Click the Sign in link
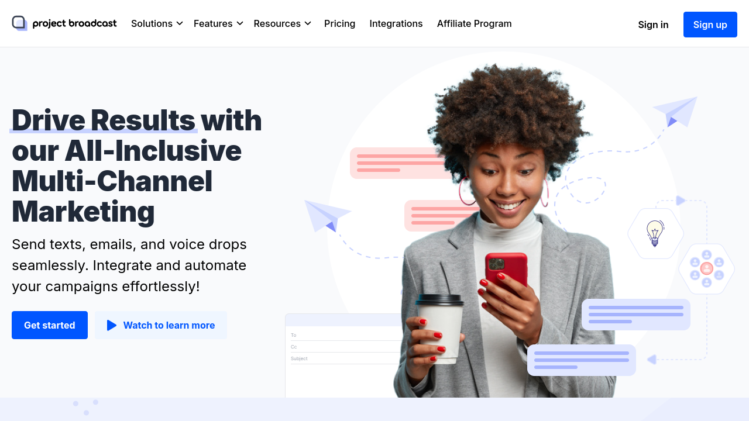The height and width of the screenshot is (421, 749). [653, 25]
